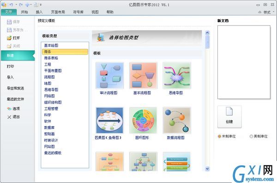Open the 样式 style dropdown
The width and height of the screenshot is (277, 183).
[269, 12]
